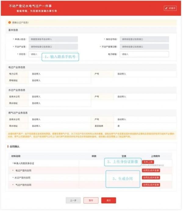Click the orange gas-transfer notice text
183x211 pixels.
pyautogui.click(x=91, y=135)
